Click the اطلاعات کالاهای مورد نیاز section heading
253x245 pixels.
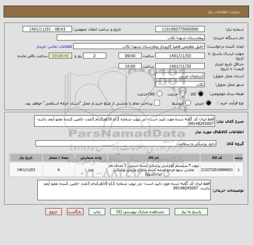coord(219,132)
